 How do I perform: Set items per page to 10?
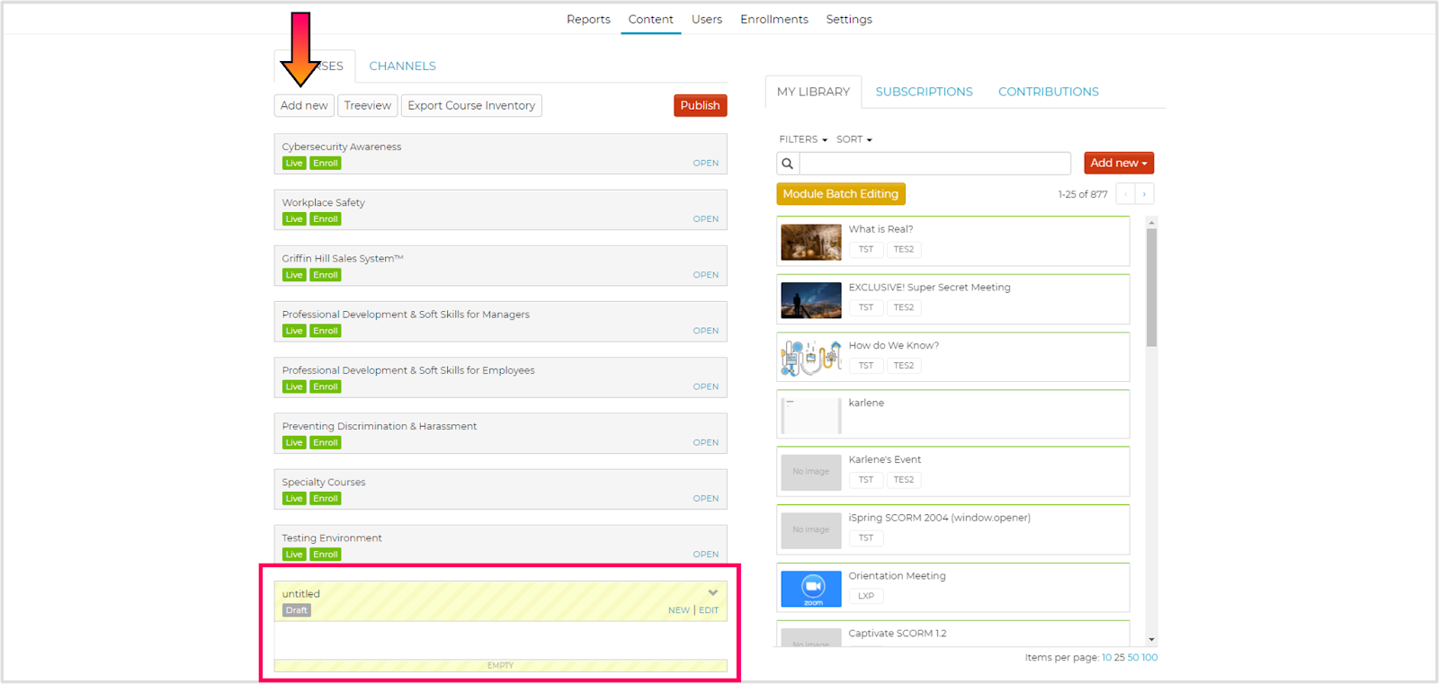point(1106,658)
